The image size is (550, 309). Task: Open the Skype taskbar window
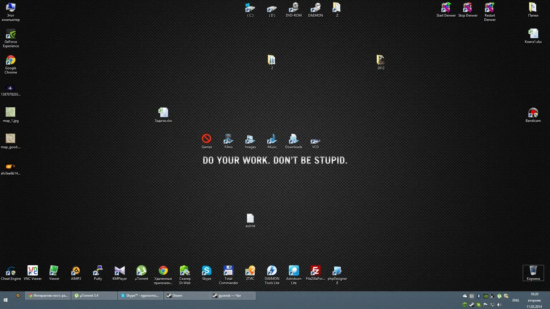(141, 296)
